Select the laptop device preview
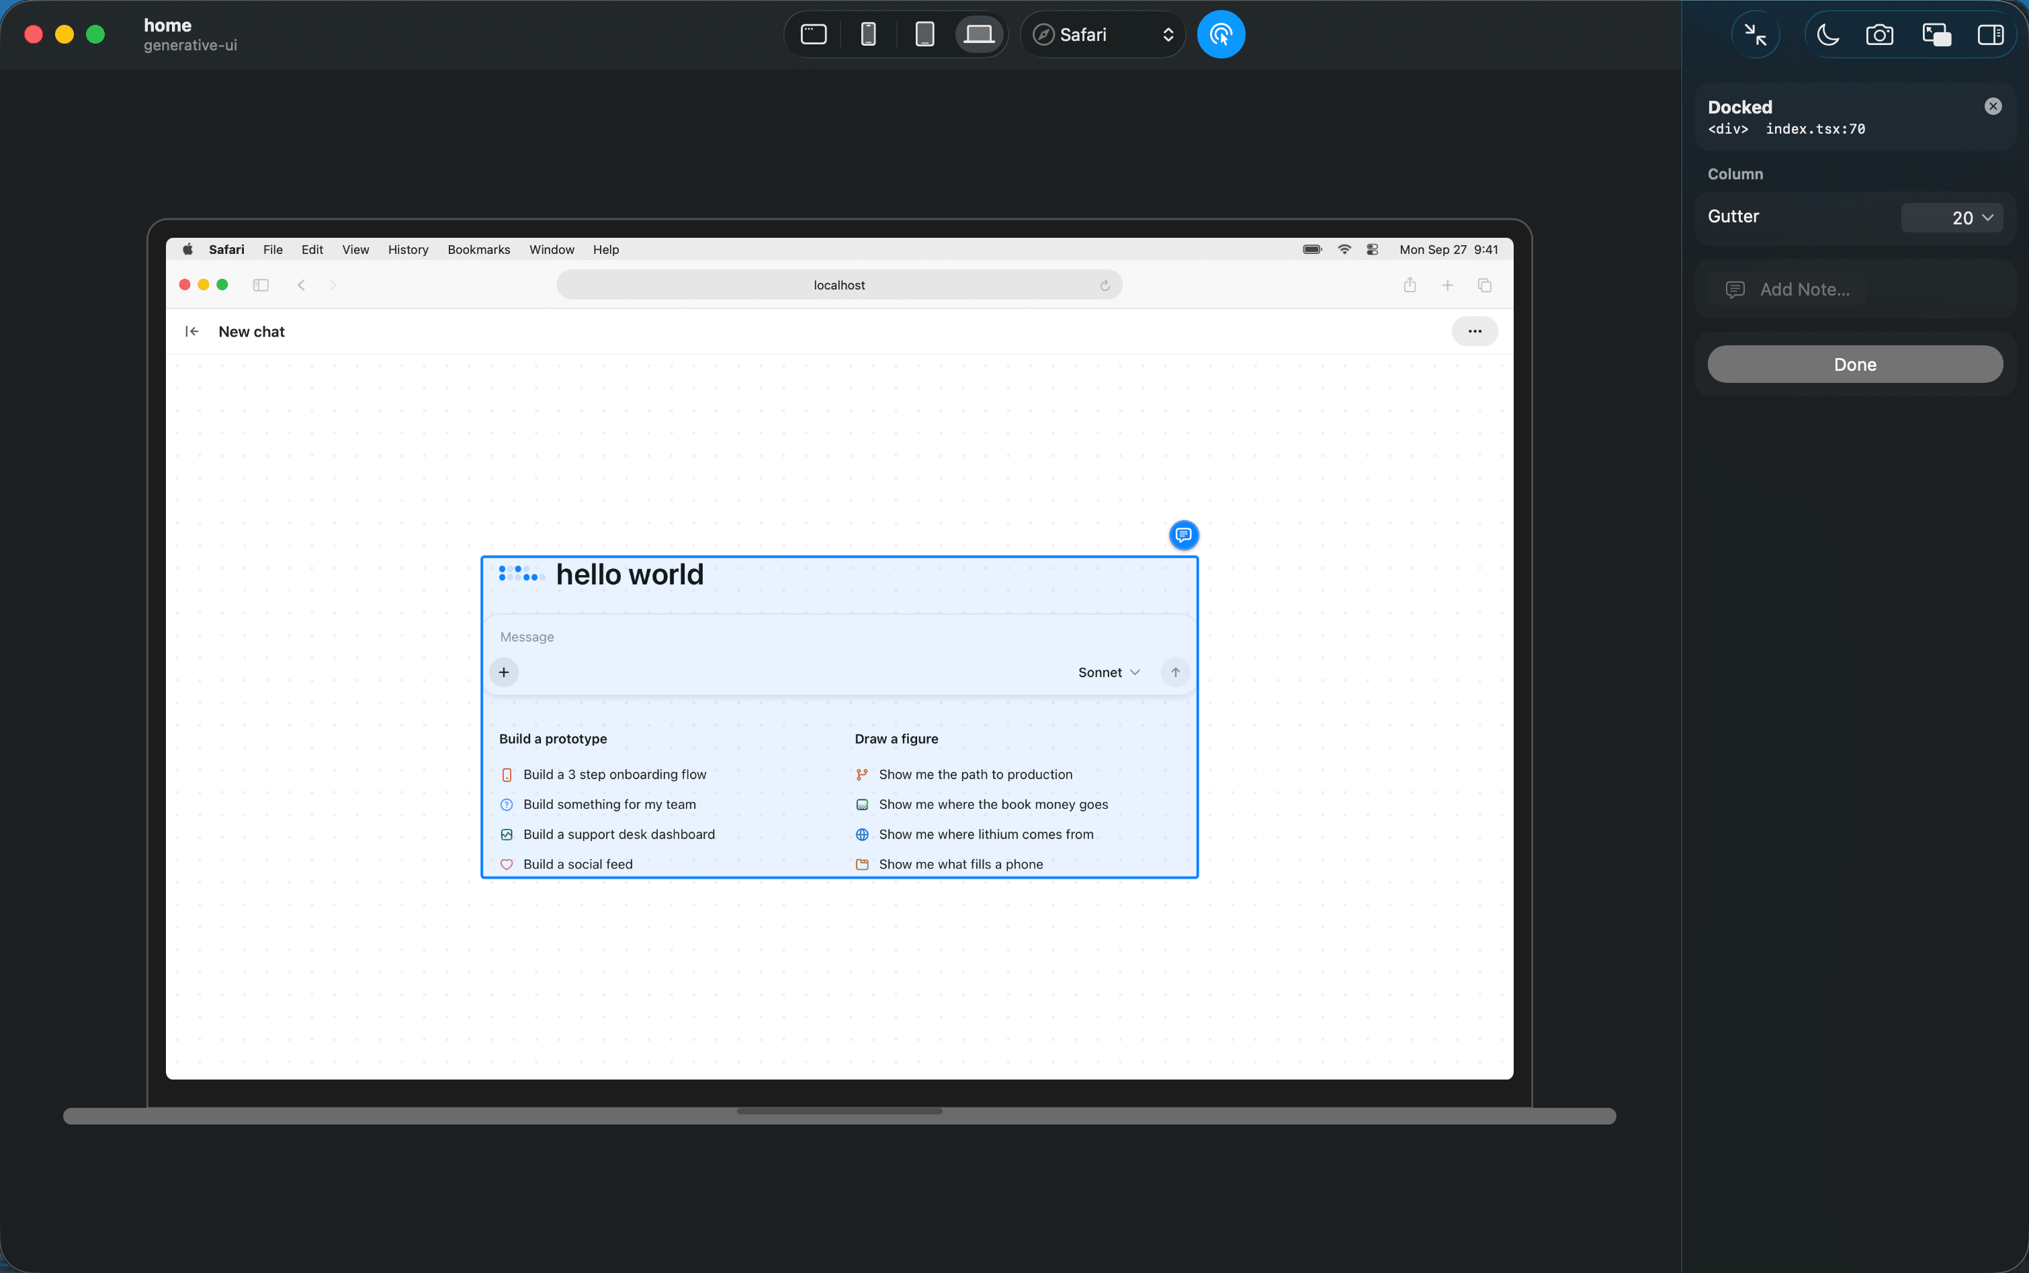Image resolution: width=2029 pixels, height=1273 pixels. tap(979, 34)
